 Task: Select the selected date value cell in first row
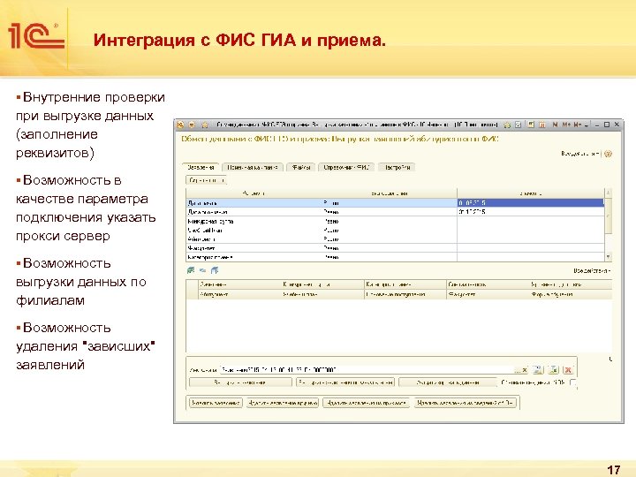click(x=531, y=203)
